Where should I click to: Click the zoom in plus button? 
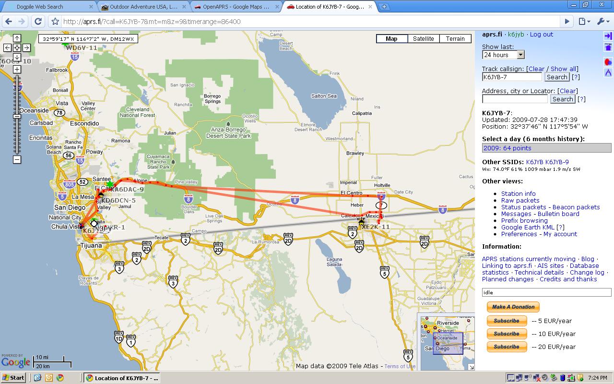(x=17, y=70)
